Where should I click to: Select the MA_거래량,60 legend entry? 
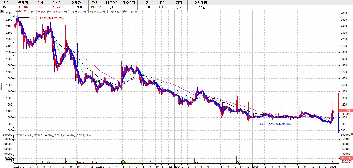click(x=78, y=135)
